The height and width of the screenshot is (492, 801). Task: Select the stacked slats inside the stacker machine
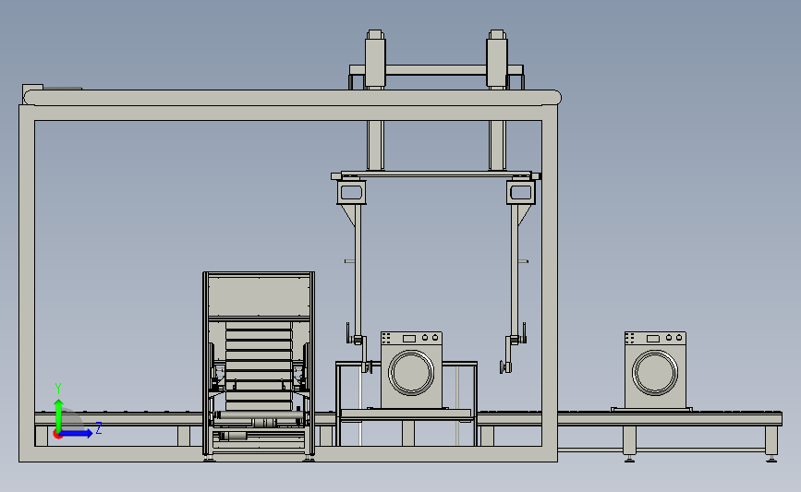[259, 366]
